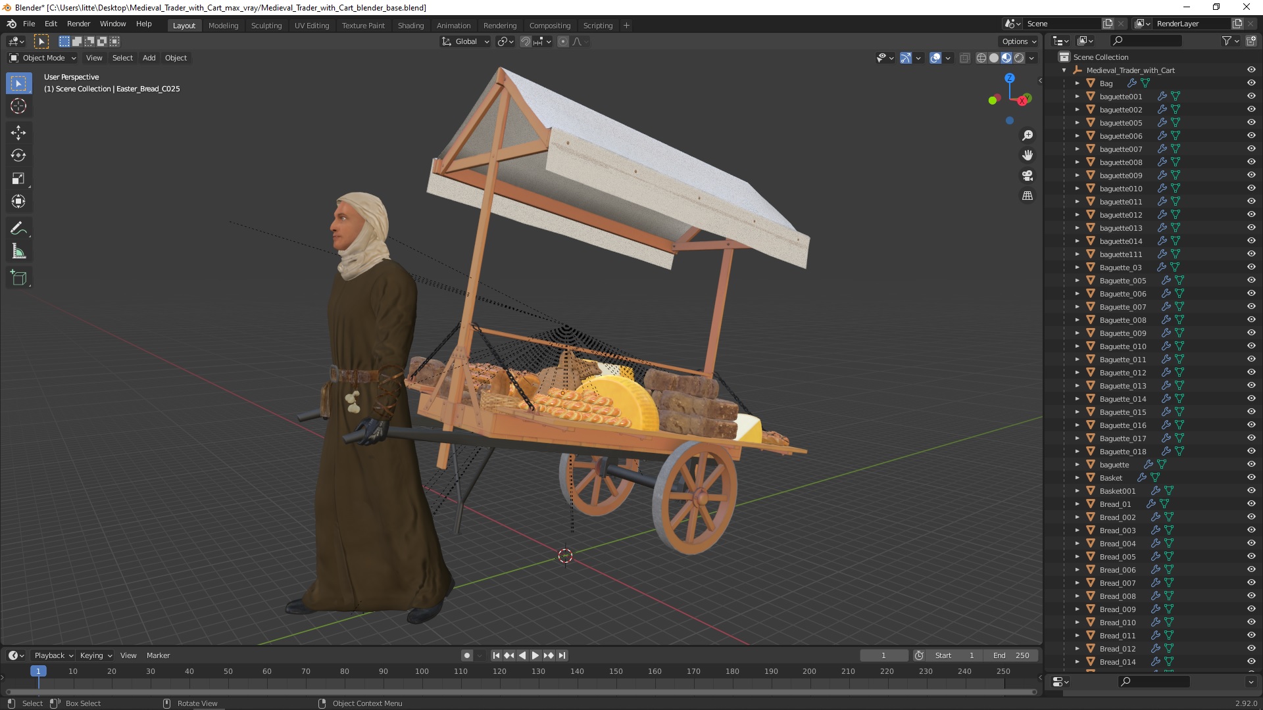Open the viewport Add menu

coord(149,58)
